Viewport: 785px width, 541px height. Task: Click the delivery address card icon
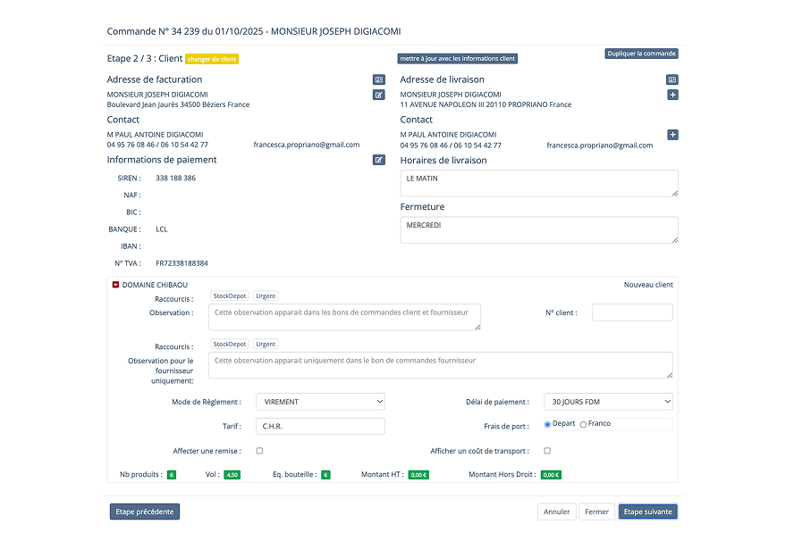(x=672, y=79)
